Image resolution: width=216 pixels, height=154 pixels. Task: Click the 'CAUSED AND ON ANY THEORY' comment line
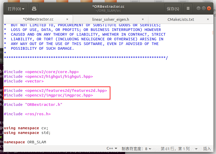coord(85,34)
